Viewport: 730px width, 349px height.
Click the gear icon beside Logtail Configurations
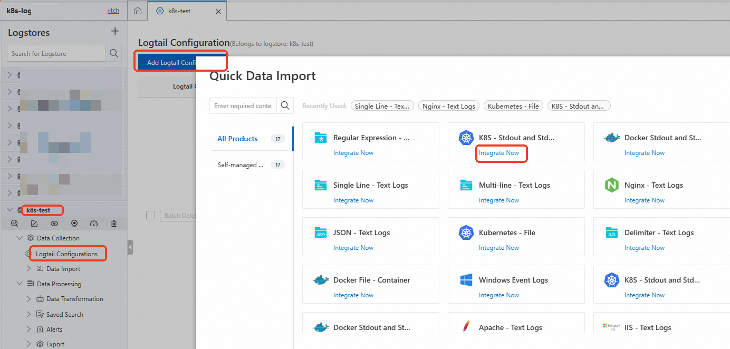(x=28, y=254)
